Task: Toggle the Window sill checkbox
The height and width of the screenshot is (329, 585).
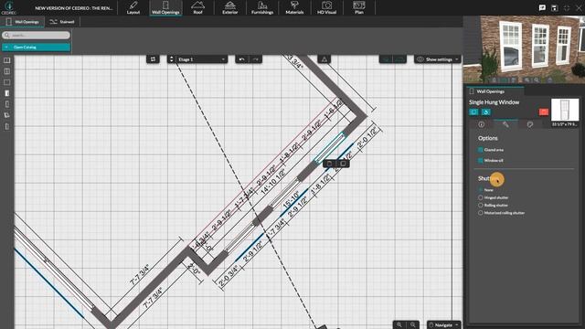Action: [x=481, y=161]
